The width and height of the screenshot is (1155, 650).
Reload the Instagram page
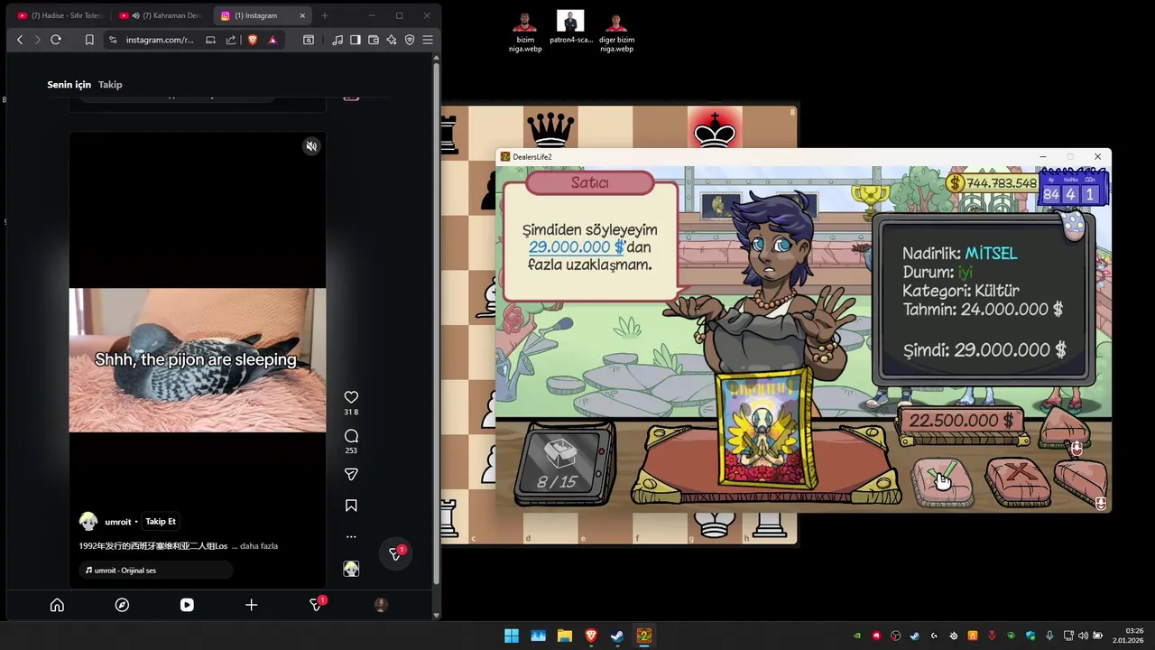tap(56, 40)
